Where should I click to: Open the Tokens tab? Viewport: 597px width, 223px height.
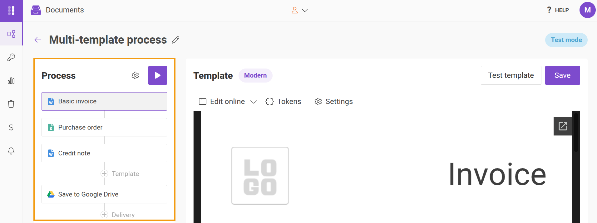[x=283, y=102]
